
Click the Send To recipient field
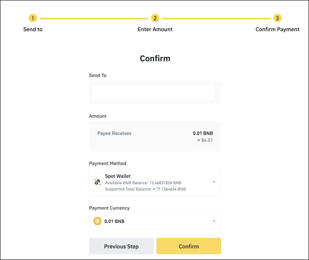click(x=153, y=93)
